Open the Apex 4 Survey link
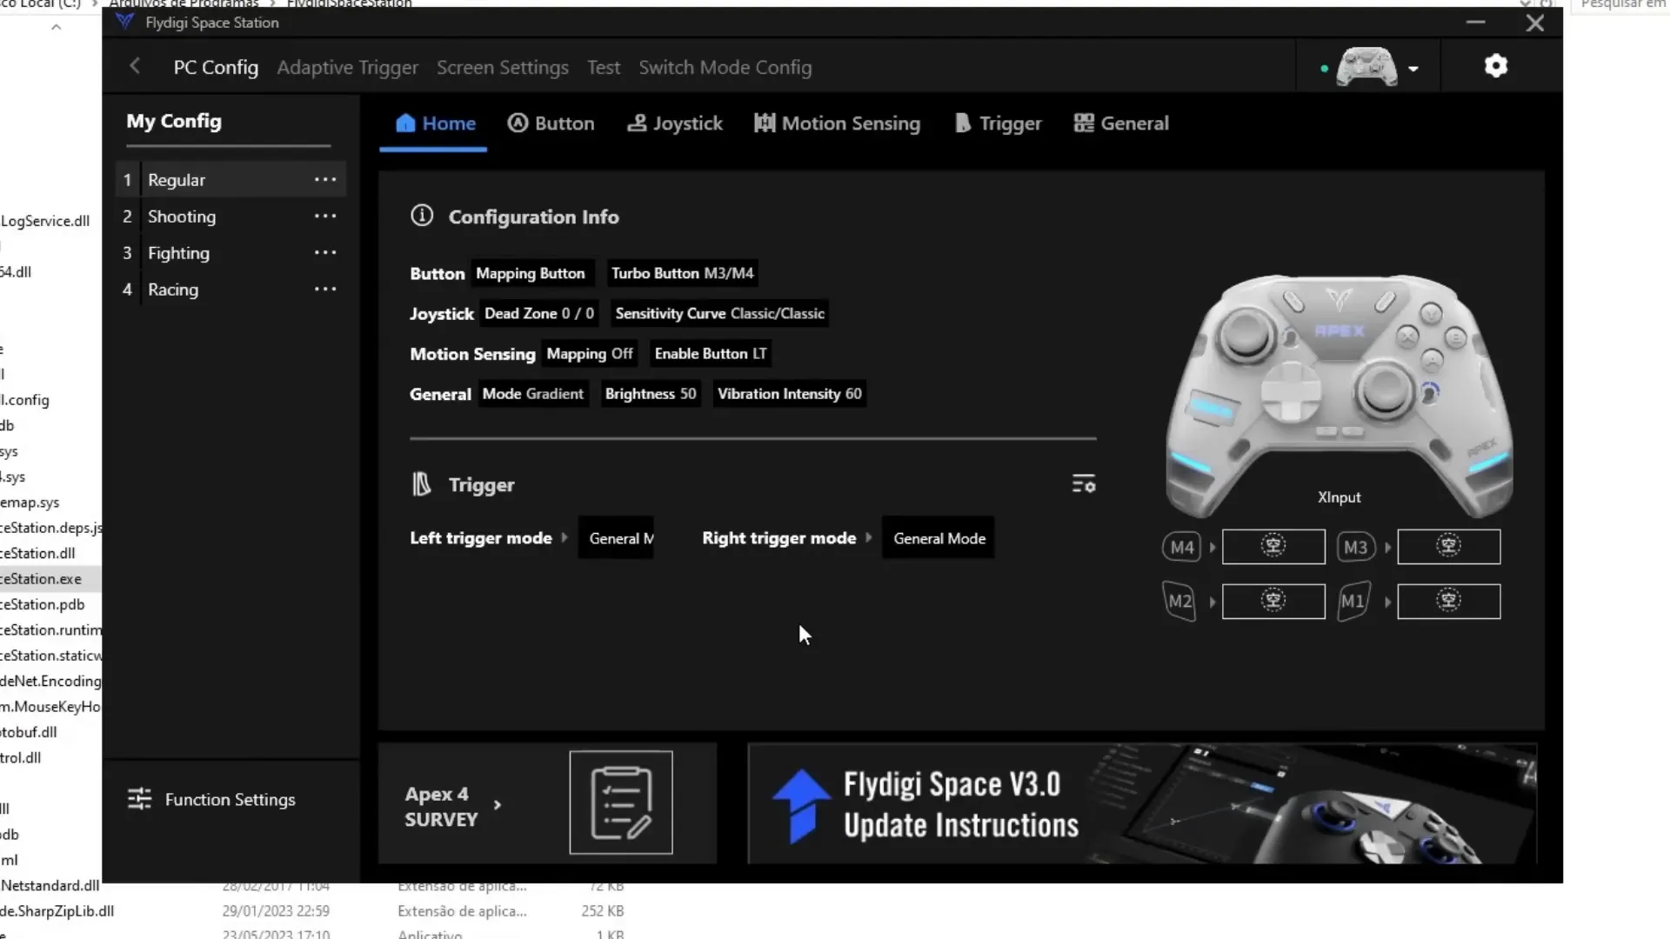Image resolution: width=1670 pixels, height=939 pixels. [453, 806]
